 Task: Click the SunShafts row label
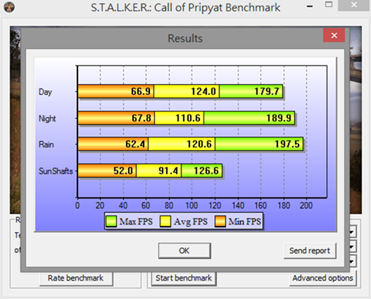[56, 171]
